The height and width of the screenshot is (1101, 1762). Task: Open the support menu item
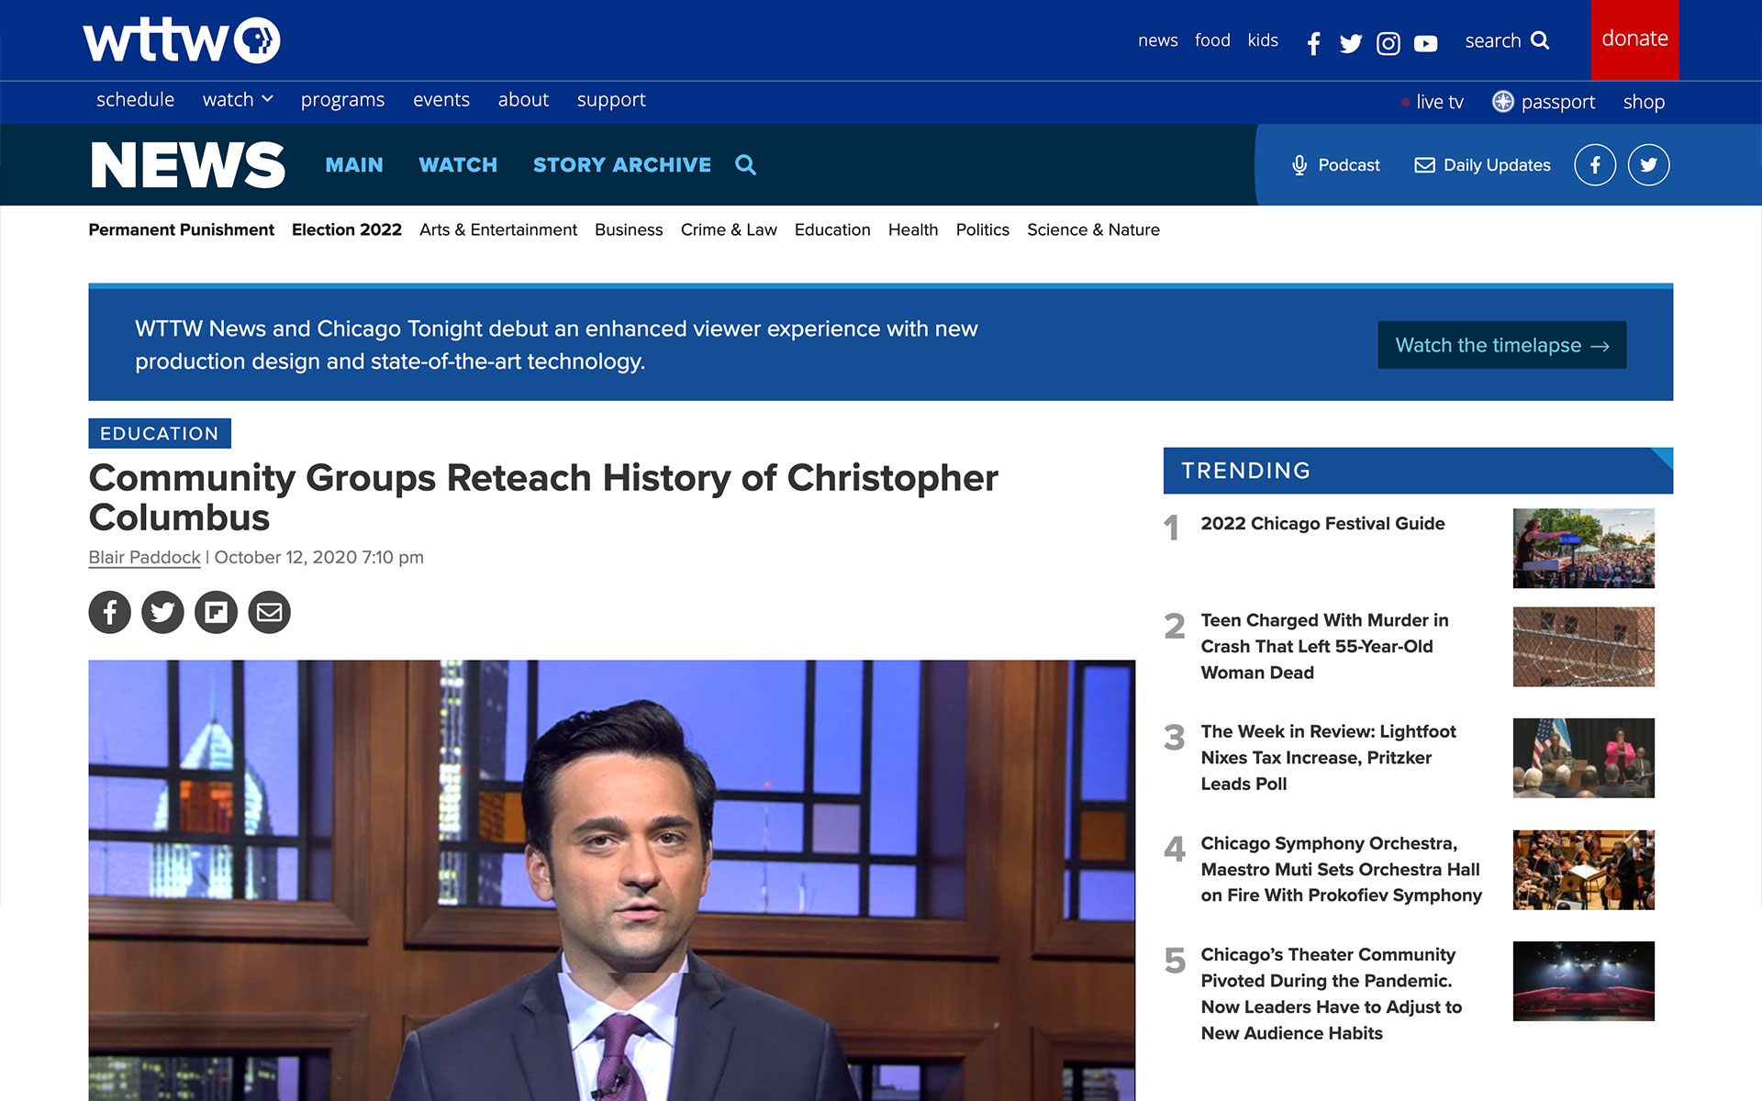coord(611,99)
